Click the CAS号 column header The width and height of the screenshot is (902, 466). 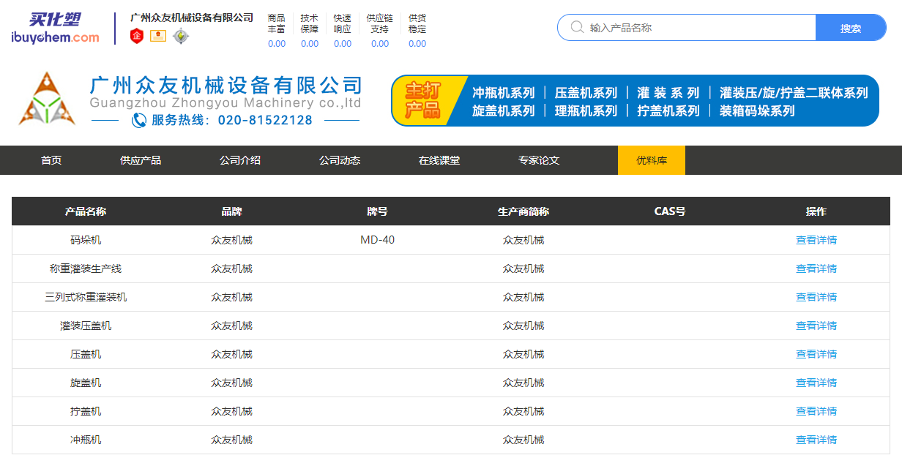coord(670,211)
